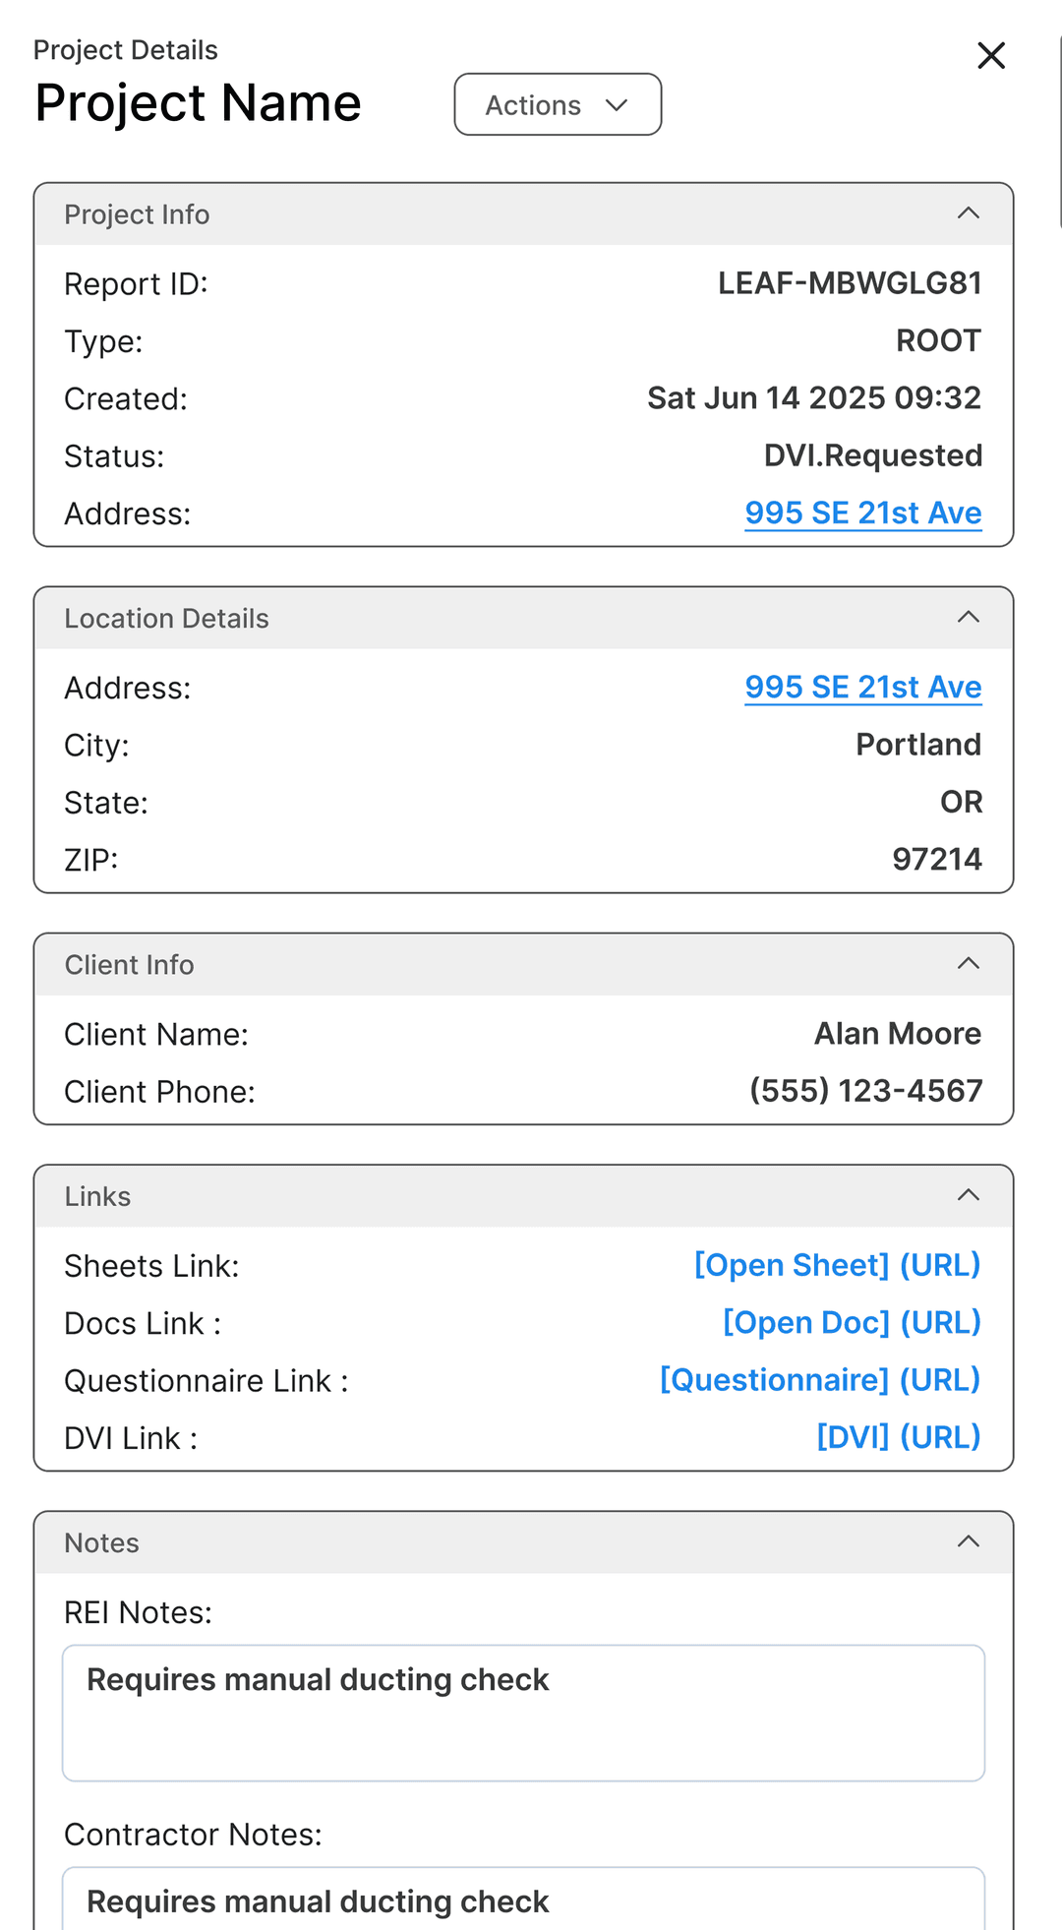Viewport: 1062px width, 1930px height.
Task: Open the Actions dropdown
Action: 558,105
